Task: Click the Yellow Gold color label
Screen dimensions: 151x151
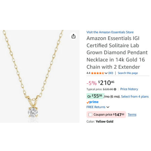Action: pos(104,121)
